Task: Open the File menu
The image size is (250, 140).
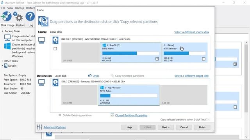Action: 3,8
